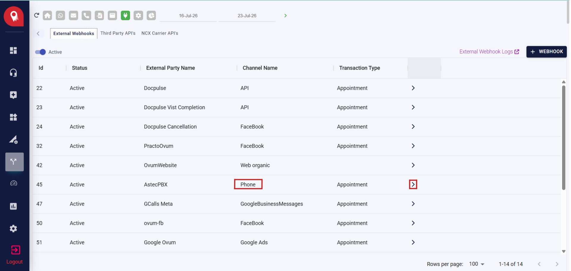The width and height of the screenshot is (571, 271).
Task: Click the window panel toolbar icon
Action: pyautogui.click(x=112, y=15)
